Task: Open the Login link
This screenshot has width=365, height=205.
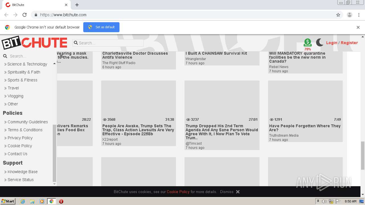Action: [x=332, y=43]
